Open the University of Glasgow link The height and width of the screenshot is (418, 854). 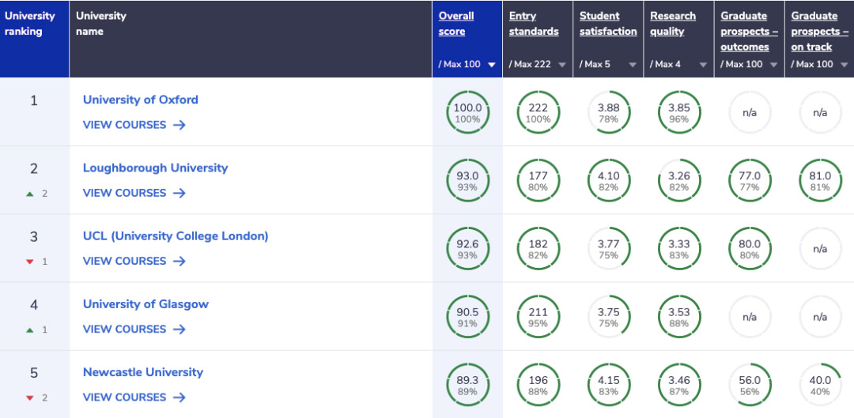145,304
